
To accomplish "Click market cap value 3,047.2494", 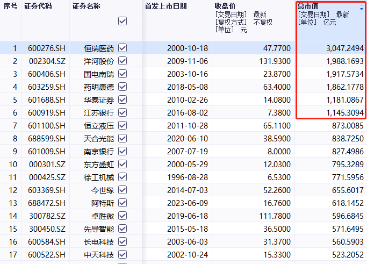I will click(x=345, y=48).
